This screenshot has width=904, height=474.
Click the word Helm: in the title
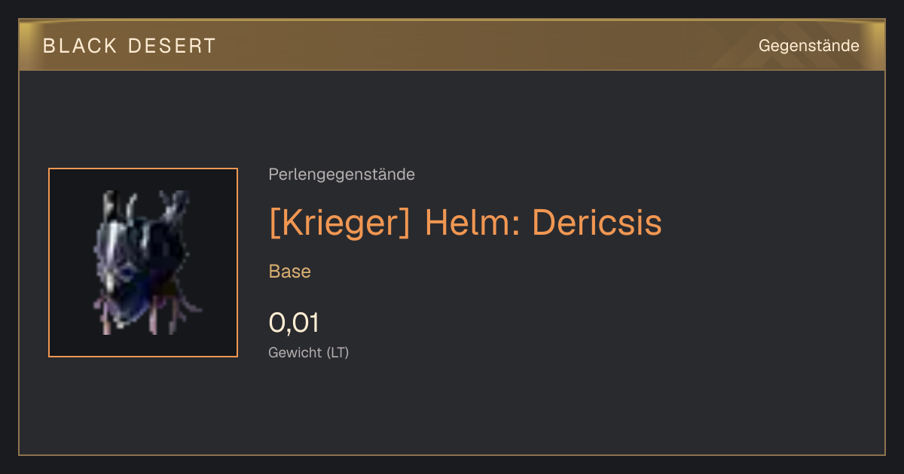pyautogui.click(x=472, y=222)
